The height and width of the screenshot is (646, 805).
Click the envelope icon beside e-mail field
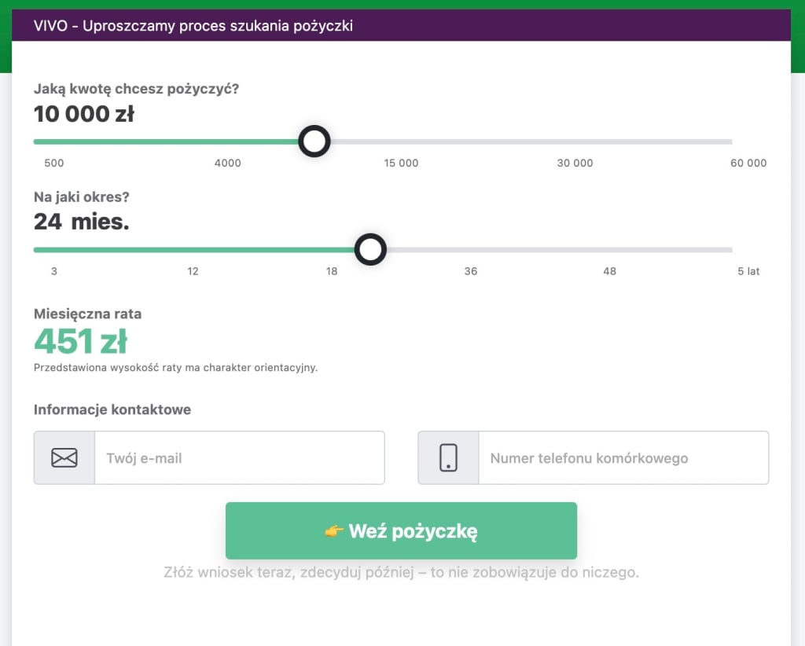click(64, 457)
